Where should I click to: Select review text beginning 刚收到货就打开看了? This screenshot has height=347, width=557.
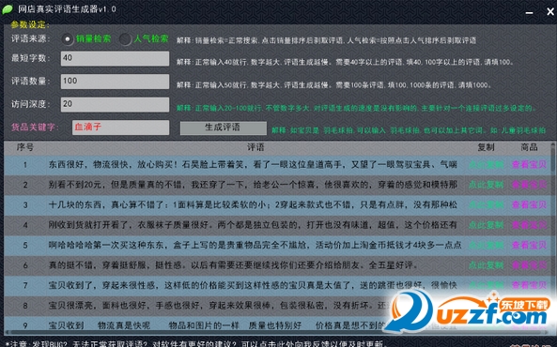(x=253, y=225)
